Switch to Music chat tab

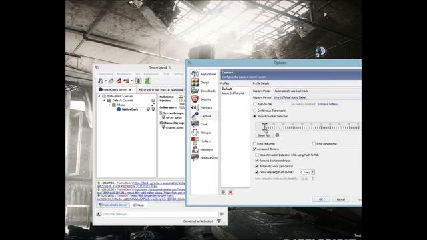coord(139,205)
